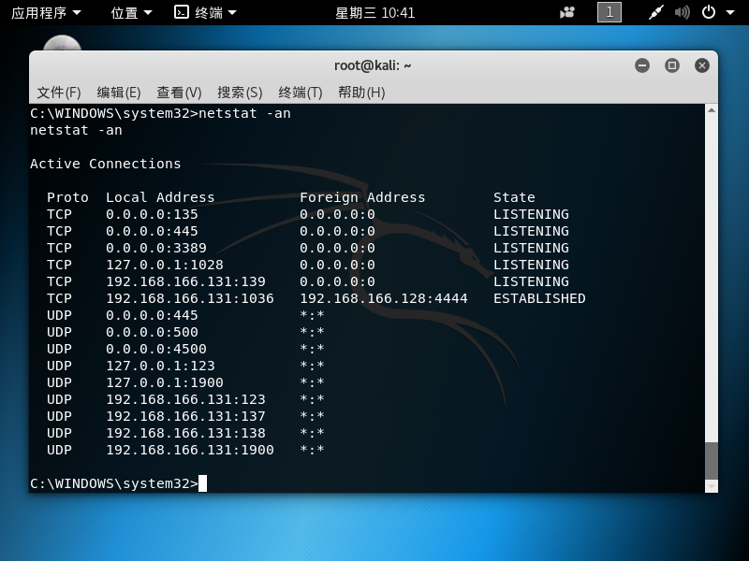Close the root@kali terminal window

coord(701,65)
